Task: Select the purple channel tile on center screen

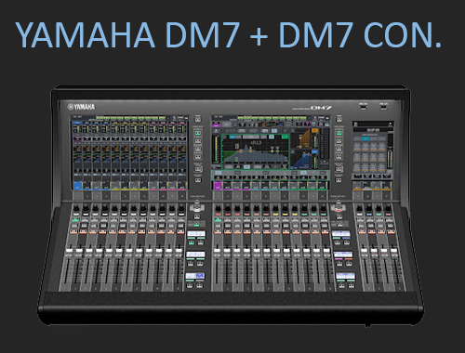Action: (218, 186)
